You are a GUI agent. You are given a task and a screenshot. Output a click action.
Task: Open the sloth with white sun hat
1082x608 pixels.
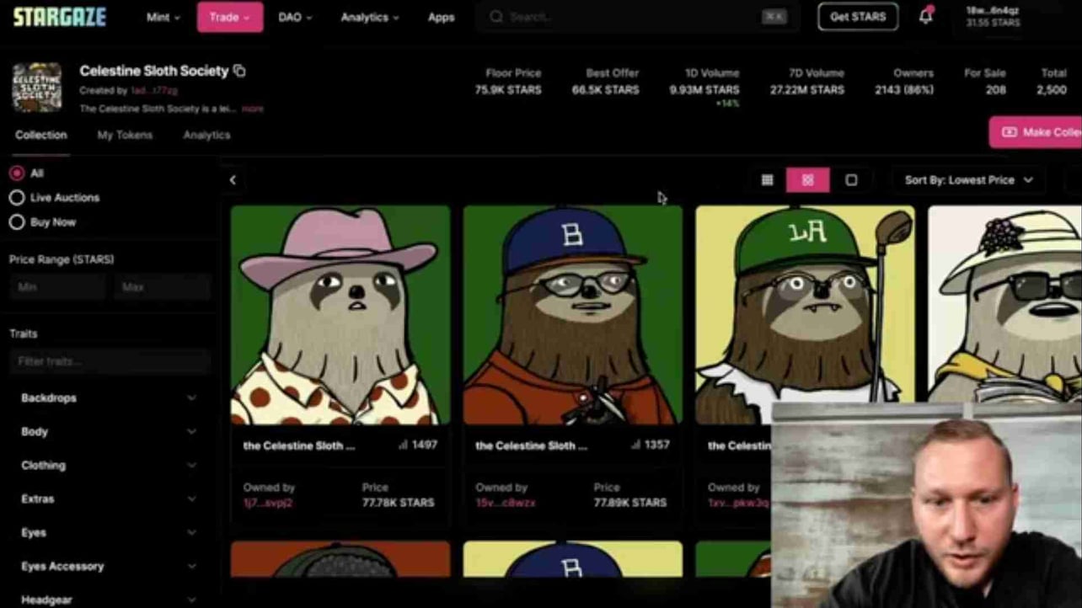[1004, 305]
